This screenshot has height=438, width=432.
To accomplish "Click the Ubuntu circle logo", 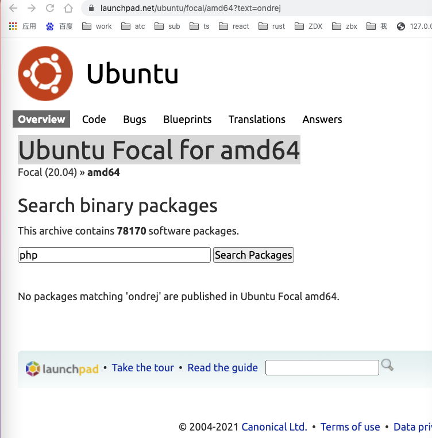I will click(45, 74).
